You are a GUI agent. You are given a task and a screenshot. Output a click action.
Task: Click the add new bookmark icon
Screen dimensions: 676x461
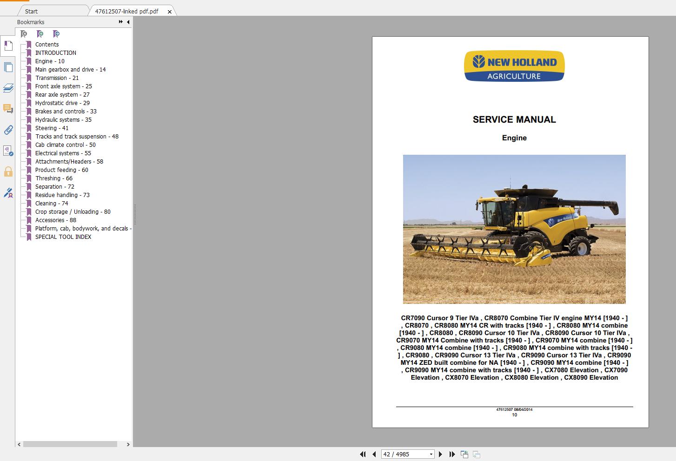pos(40,34)
